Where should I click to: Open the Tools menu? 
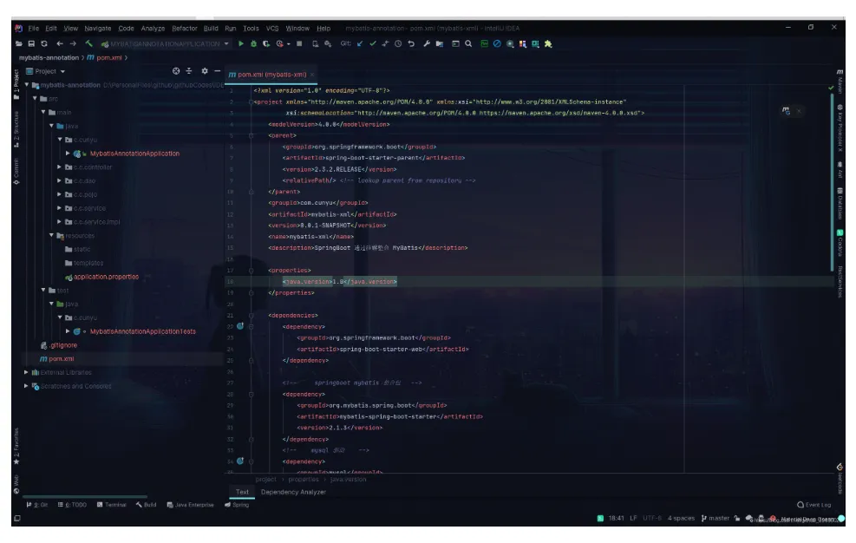pyautogui.click(x=252, y=29)
